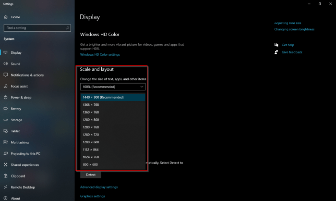
Task: Go to Home in the sidebar
Action: tap(15, 17)
